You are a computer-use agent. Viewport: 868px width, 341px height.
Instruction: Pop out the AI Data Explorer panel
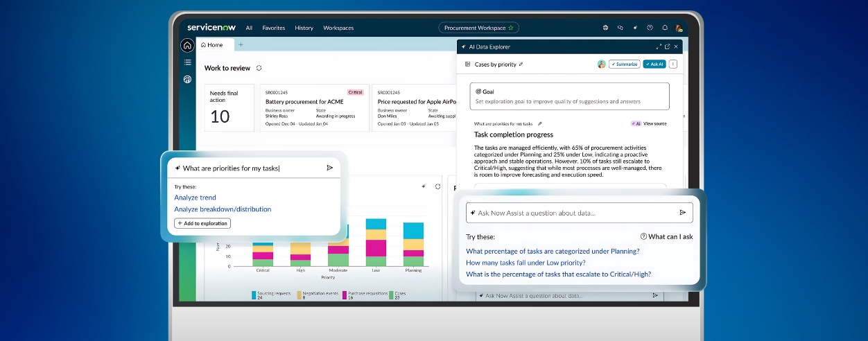667,46
